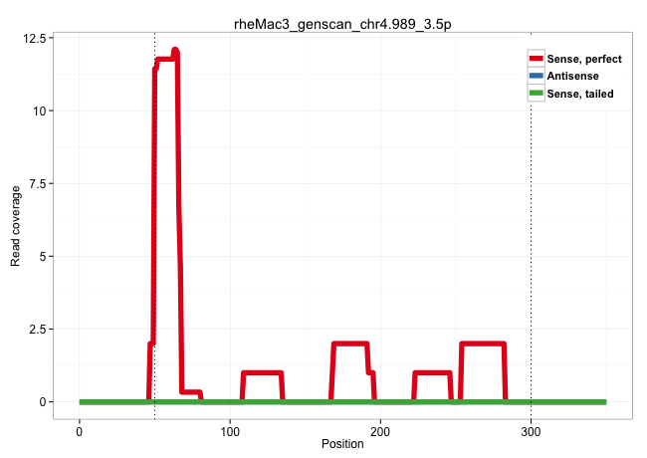Click the red plateau left of position 200
This screenshot has height=458, width=647.
[x=349, y=343]
